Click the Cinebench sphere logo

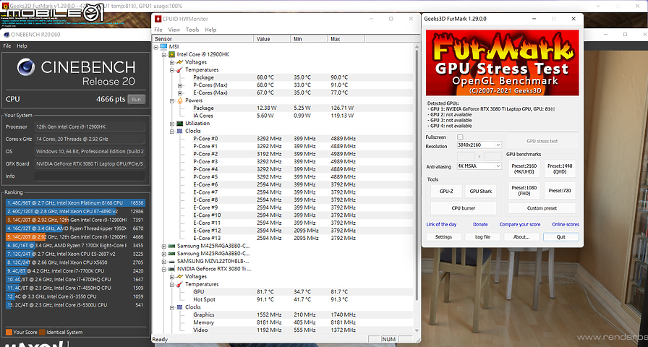[26, 67]
